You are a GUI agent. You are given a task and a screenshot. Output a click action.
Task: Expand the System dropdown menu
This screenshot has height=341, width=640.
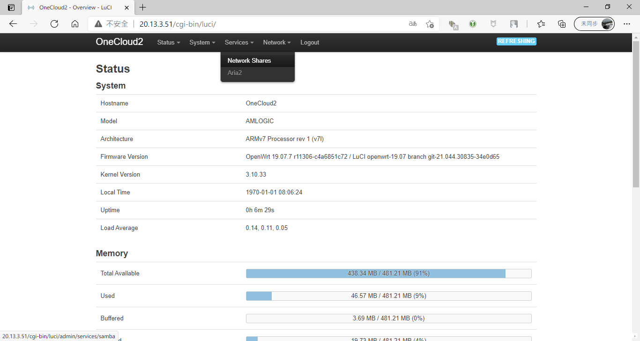pyautogui.click(x=202, y=42)
